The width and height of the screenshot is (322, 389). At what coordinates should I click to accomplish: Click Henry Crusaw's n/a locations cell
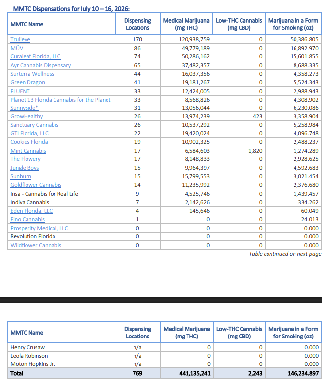[137, 347]
